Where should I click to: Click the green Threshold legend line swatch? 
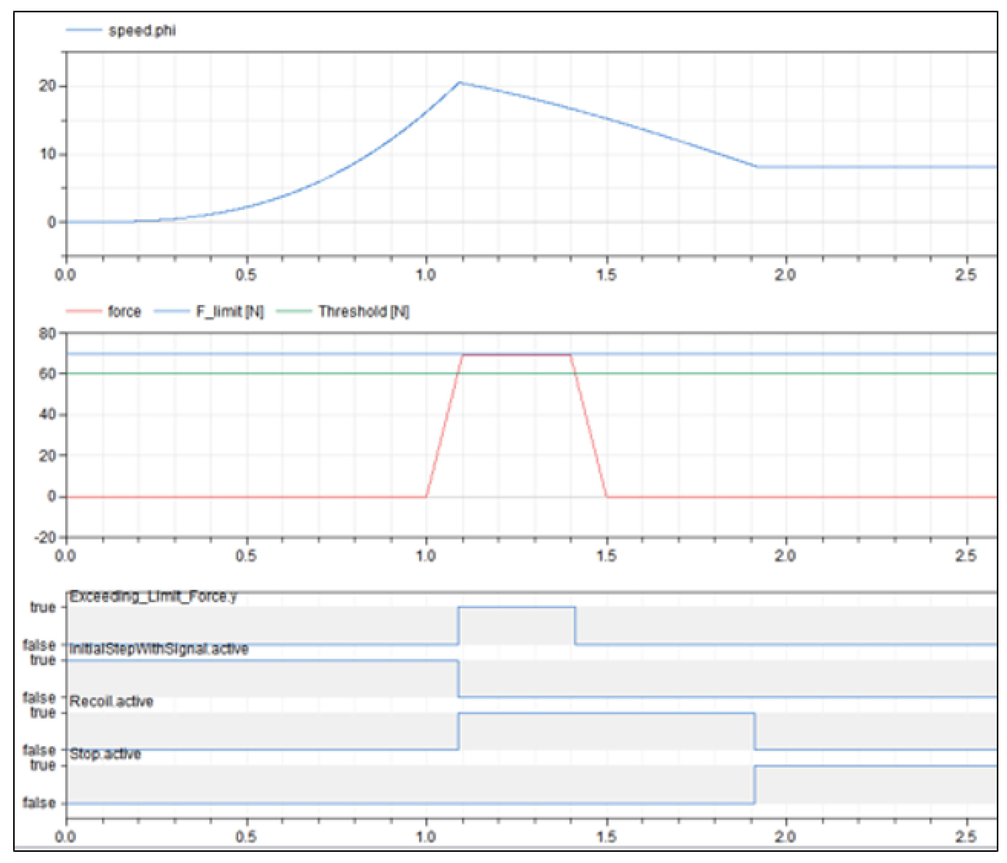[294, 311]
